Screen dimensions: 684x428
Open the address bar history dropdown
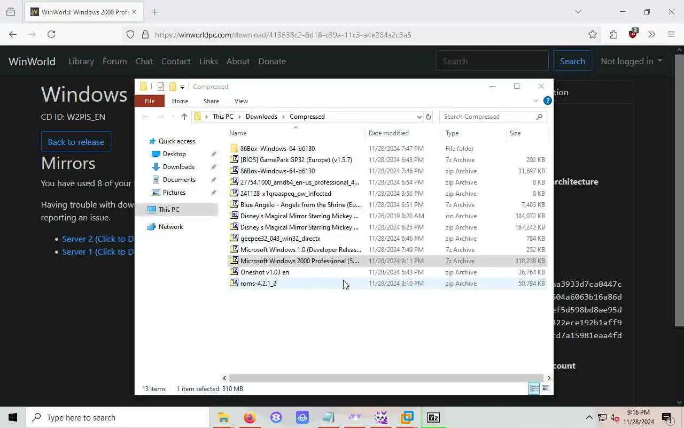[x=419, y=117]
